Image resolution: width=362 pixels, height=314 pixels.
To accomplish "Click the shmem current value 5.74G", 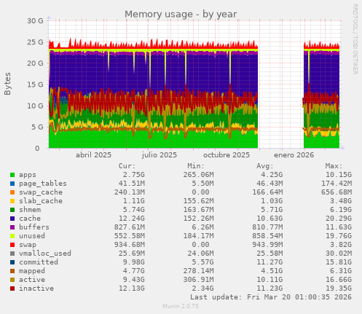I will [x=133, y=210].
